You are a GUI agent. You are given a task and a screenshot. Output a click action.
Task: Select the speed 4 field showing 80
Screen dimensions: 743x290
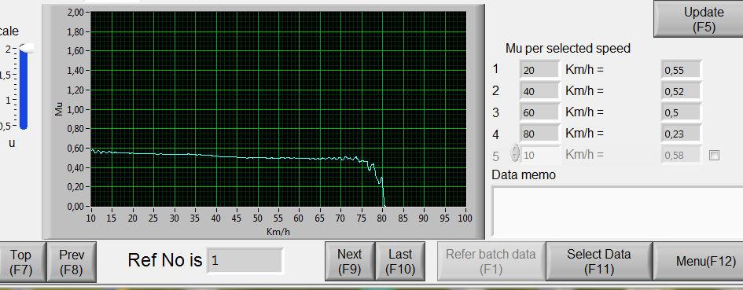pos(539,133)
